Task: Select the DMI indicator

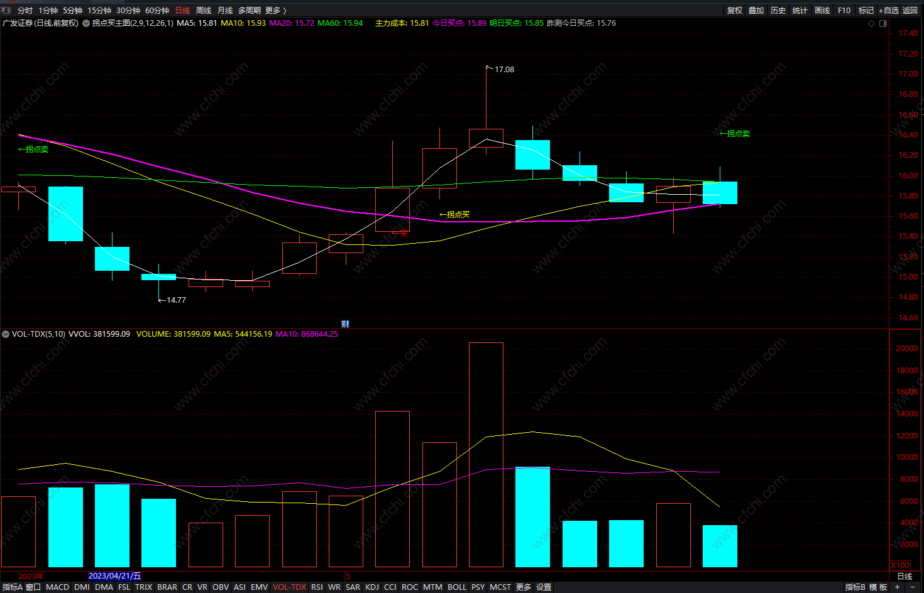Action: point(82,587)
